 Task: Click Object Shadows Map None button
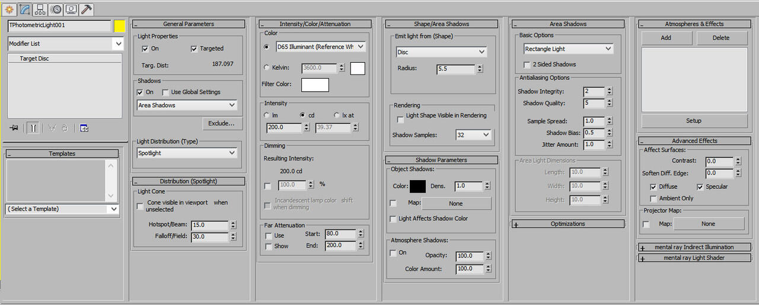pos(456,203)
